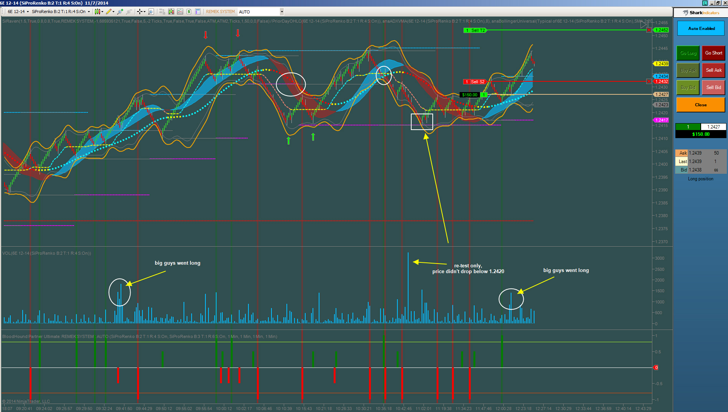Open the indicators candlestick panel icon
The image size is (728, 412).
(x=171, y=12)
